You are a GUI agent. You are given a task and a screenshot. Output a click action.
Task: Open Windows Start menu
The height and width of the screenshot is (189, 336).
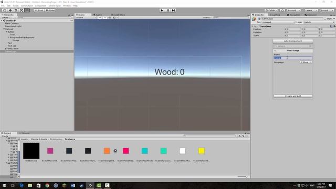click(4, 185)
